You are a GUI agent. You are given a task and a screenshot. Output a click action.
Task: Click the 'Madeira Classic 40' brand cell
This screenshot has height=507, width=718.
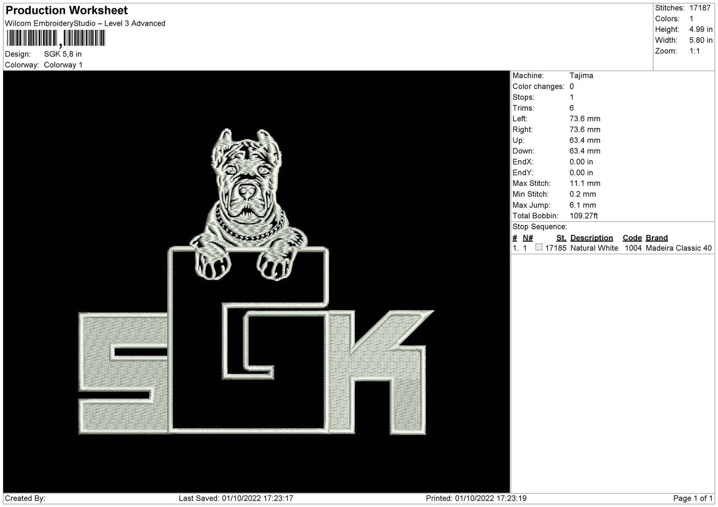(x=679, y=248)
